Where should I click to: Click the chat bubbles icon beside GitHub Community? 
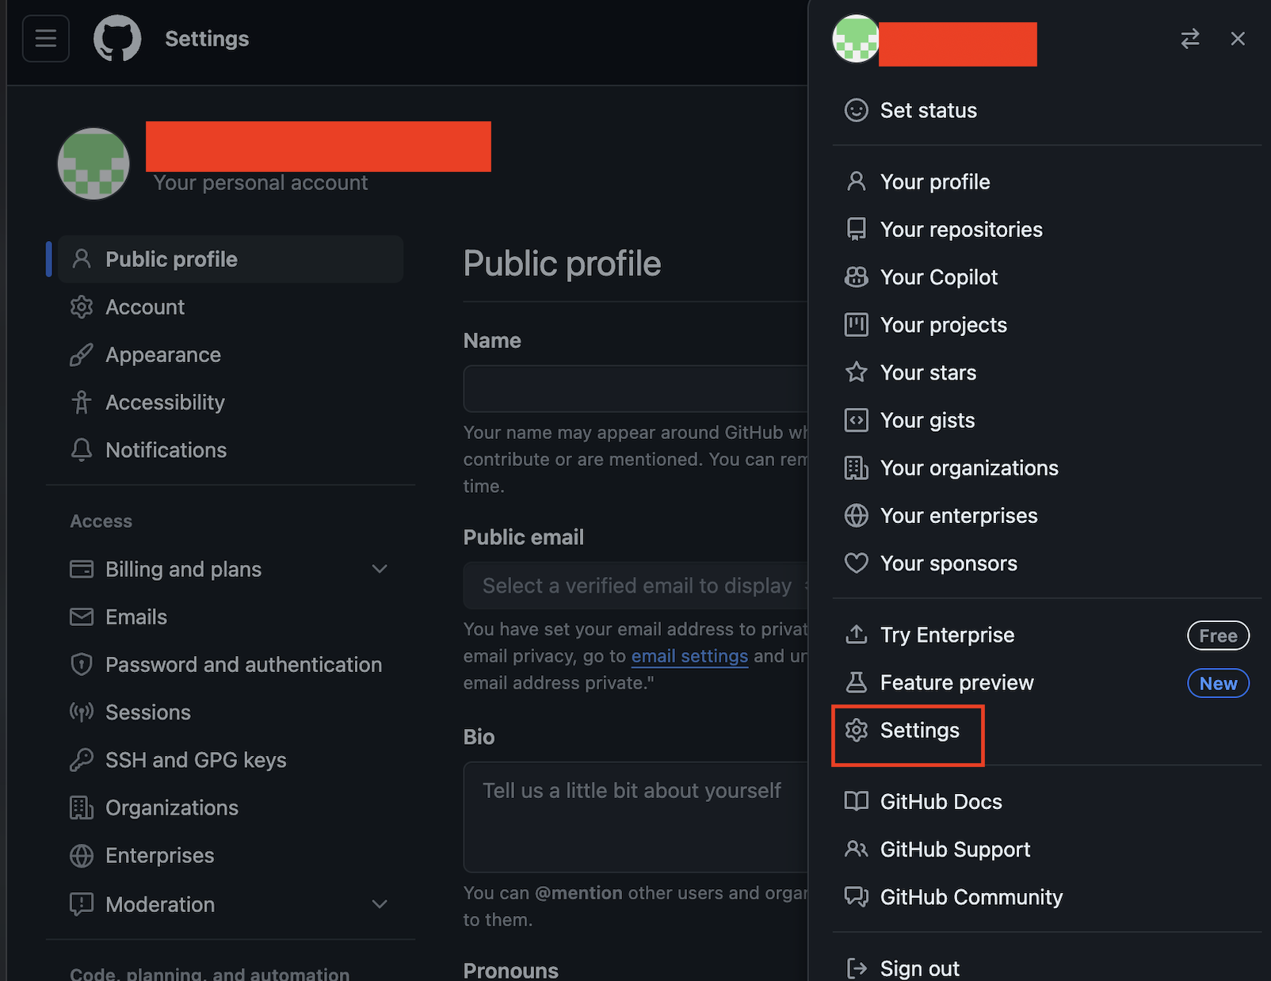(x=856, y=897)
